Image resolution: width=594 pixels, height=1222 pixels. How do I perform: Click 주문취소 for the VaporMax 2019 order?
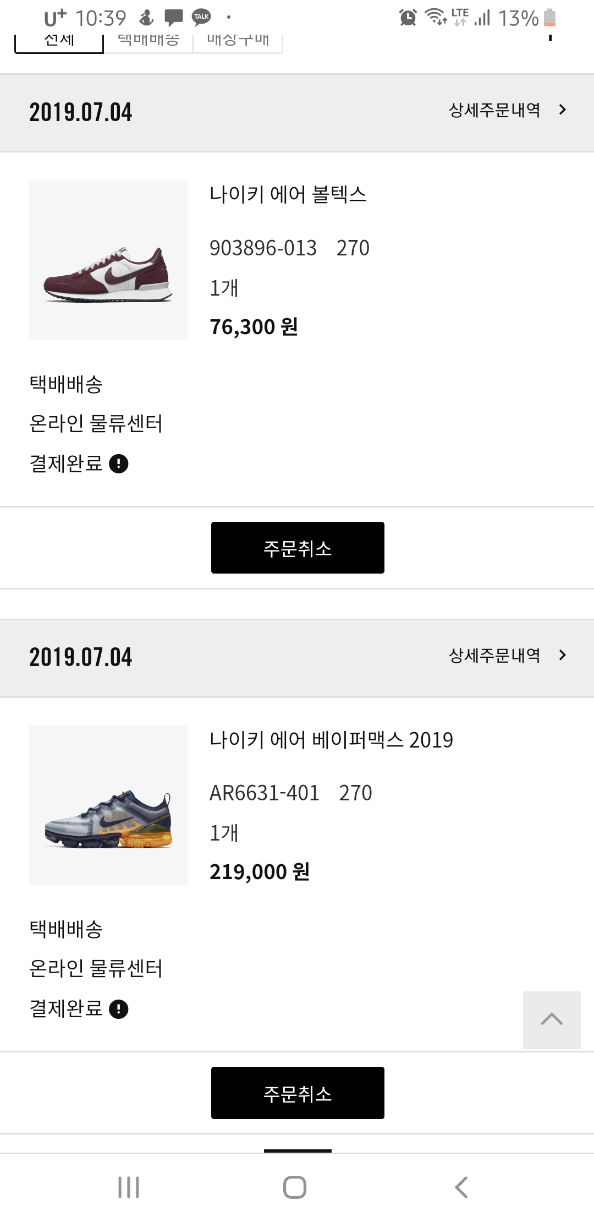298,1093
